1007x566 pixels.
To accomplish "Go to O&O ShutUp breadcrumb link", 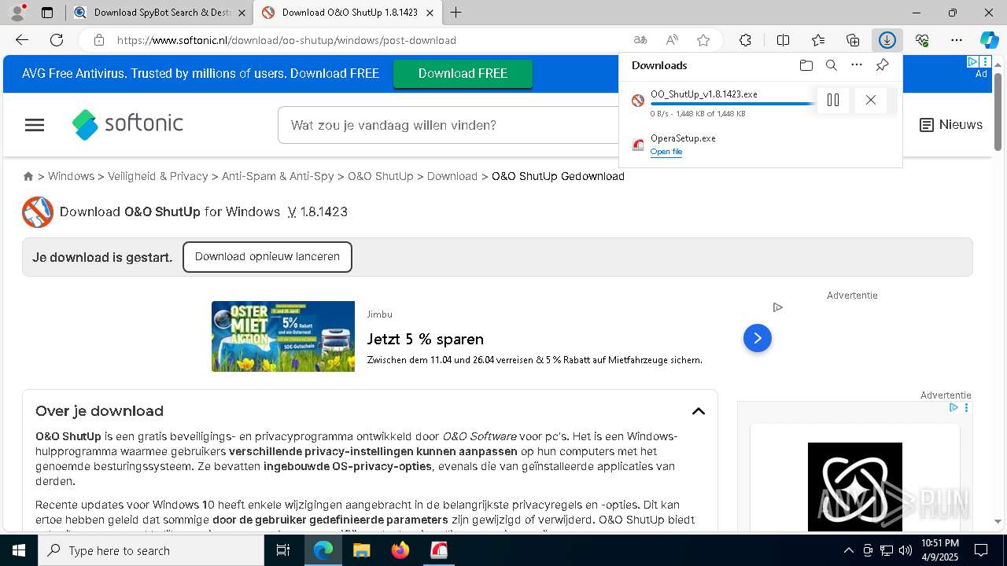I will [x=381, y=176].
